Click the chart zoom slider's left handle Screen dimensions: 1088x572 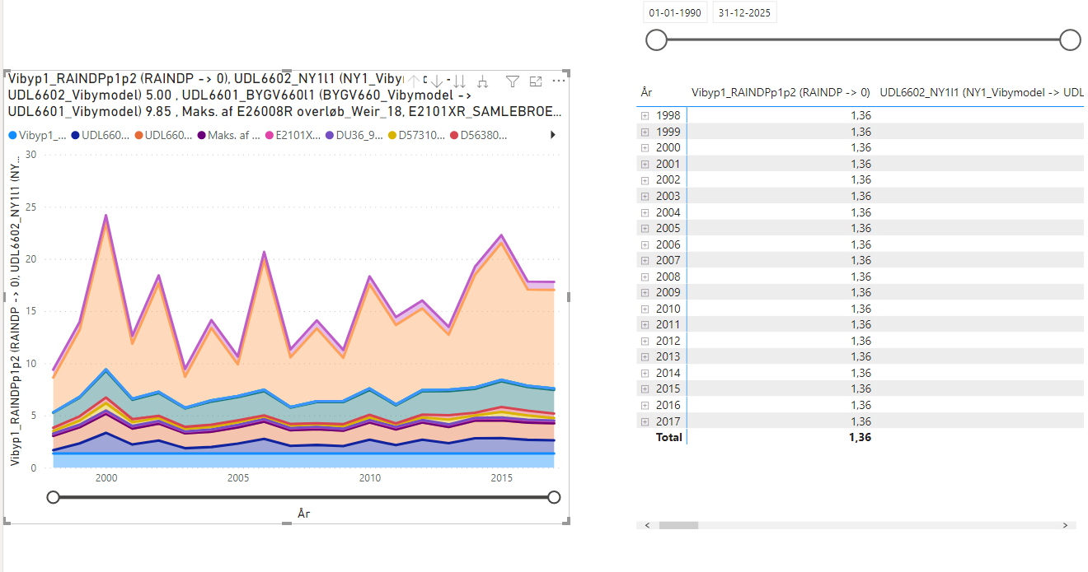54,497
